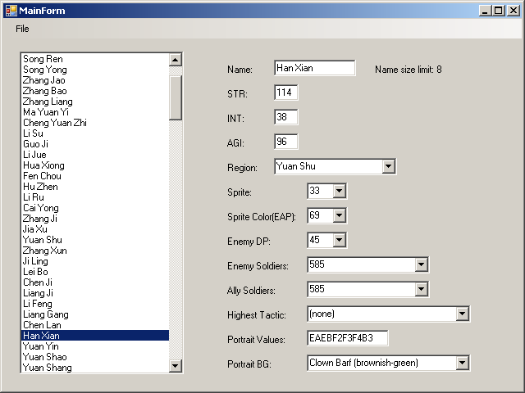Open the Enemy DP dropdown
The image size is (525, 393).
coord(340,240)
